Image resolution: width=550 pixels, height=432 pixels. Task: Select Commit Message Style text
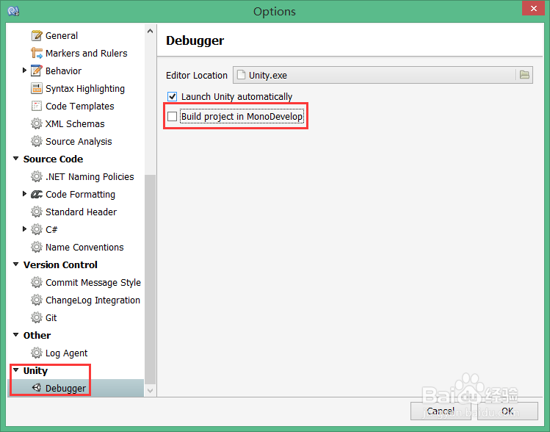[93, 283]
